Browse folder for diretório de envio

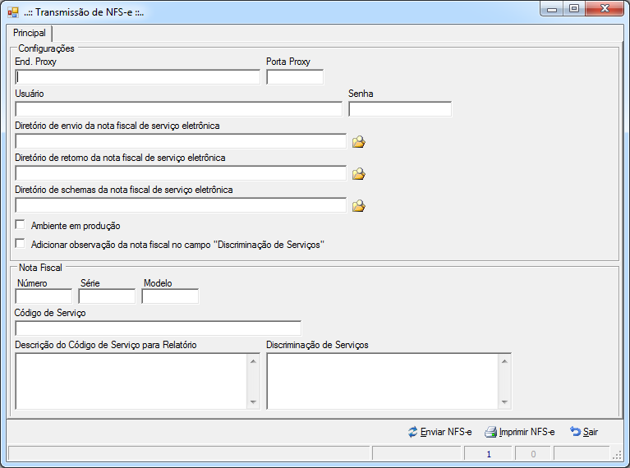tap(358, 142)
